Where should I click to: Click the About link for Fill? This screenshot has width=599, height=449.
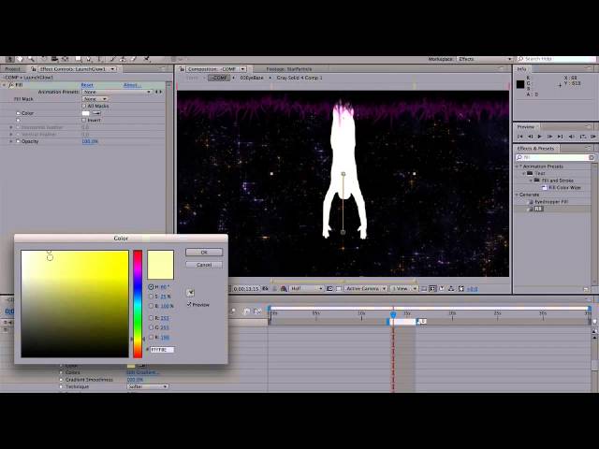(x=132, y=85)
